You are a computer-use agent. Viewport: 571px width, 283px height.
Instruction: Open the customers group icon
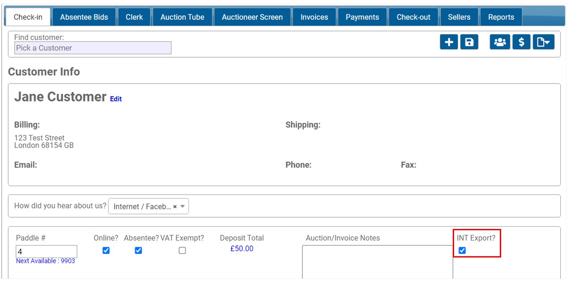[500, 42]
